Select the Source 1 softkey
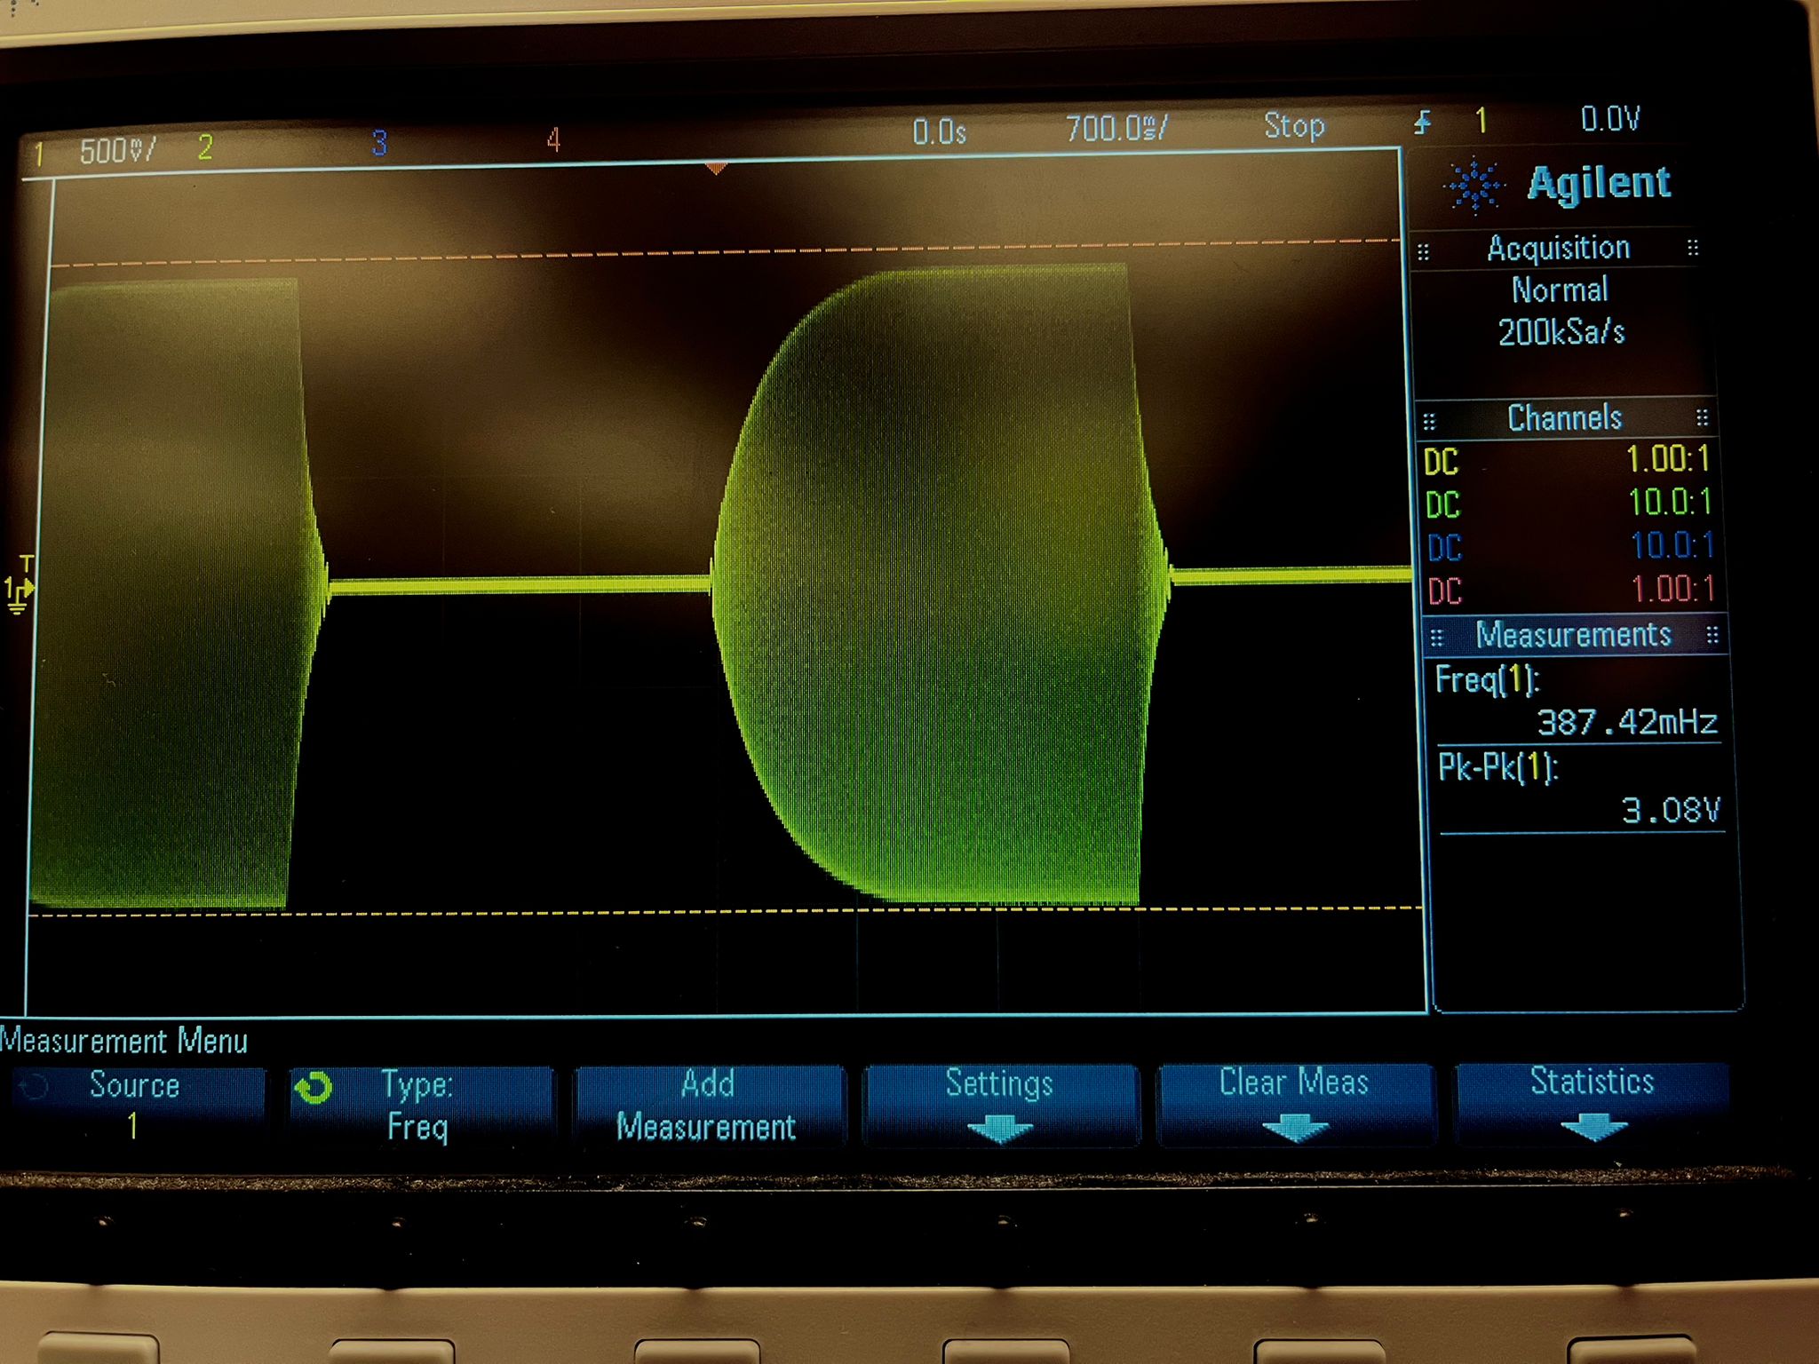 pos(135,1106)
